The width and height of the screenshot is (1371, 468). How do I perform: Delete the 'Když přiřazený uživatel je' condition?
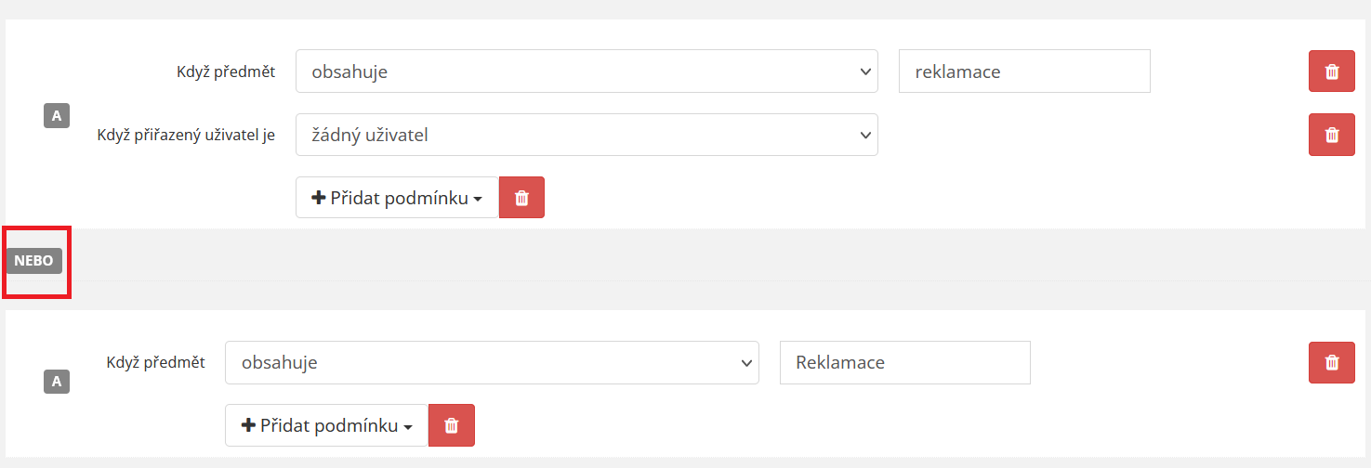(x=1331, y=135)
